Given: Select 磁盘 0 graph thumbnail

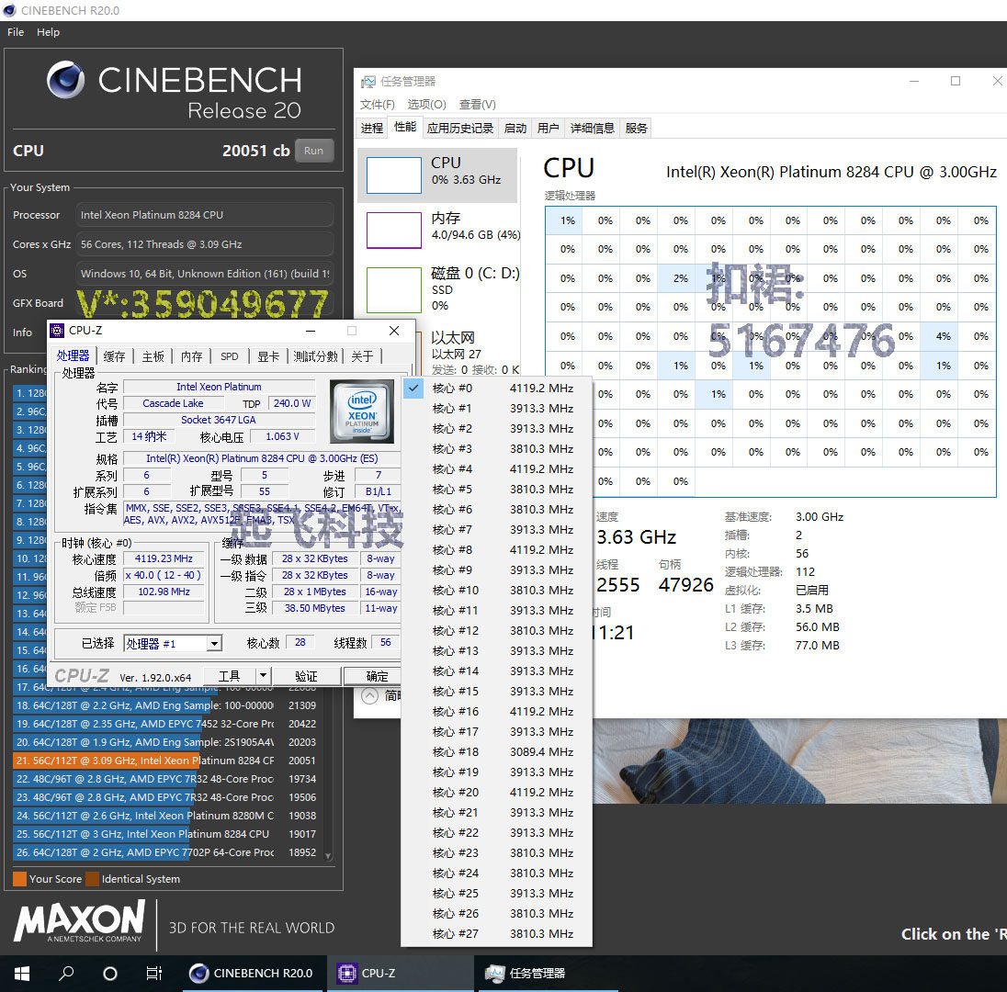Looking at the screenshot, I should tap(393, 290).
